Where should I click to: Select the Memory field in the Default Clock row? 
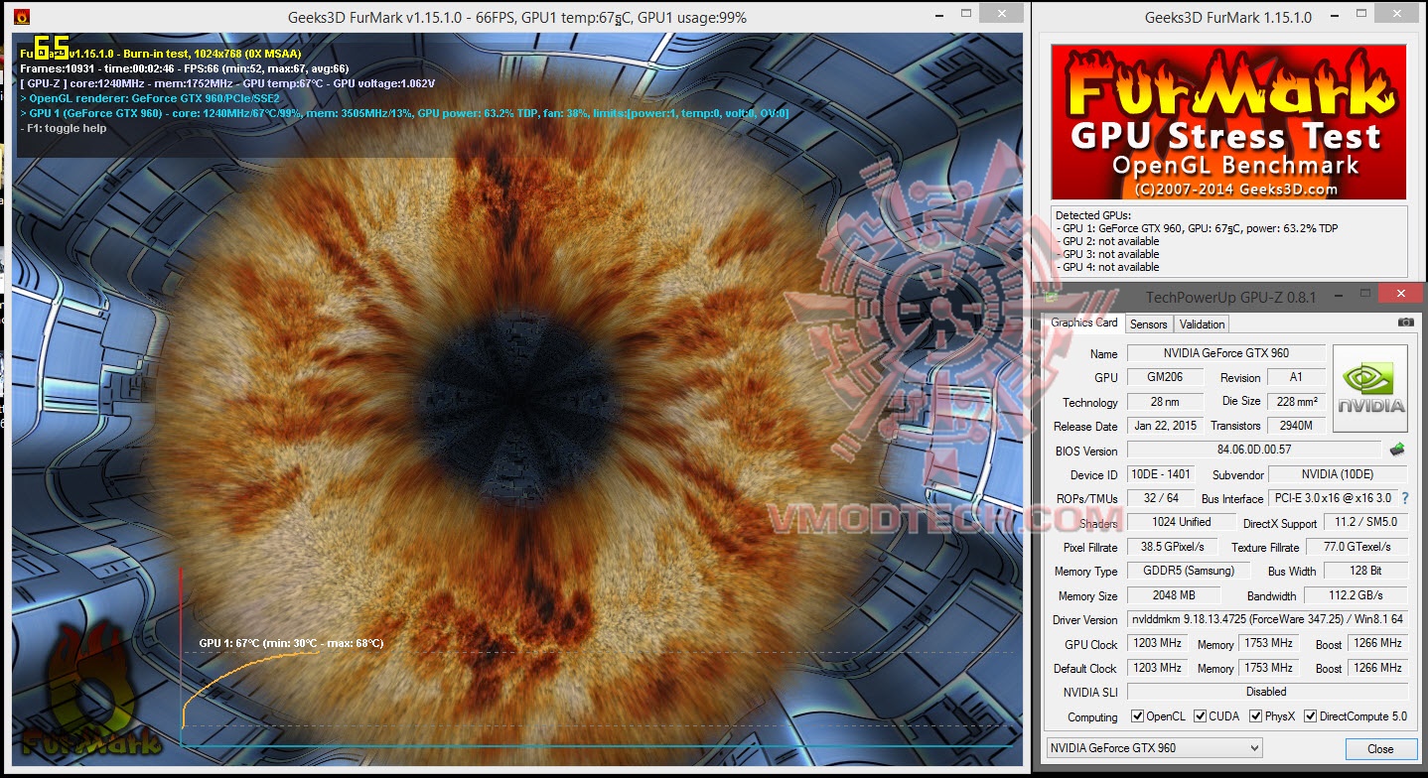pos(1268,668)
